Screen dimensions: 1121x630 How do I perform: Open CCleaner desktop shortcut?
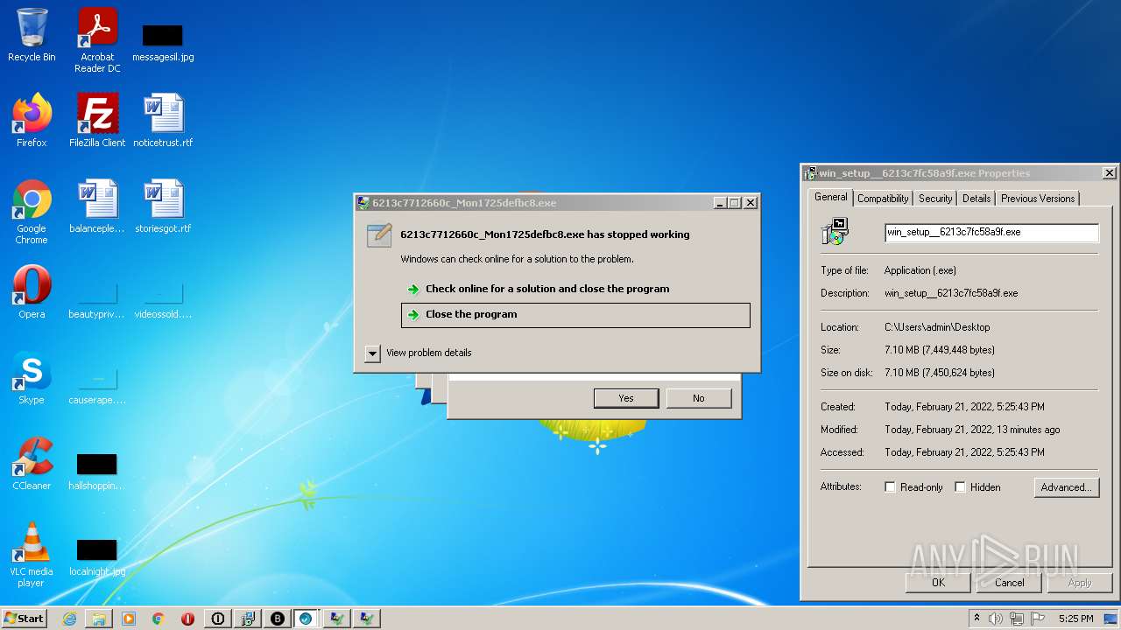coord(32,464)
